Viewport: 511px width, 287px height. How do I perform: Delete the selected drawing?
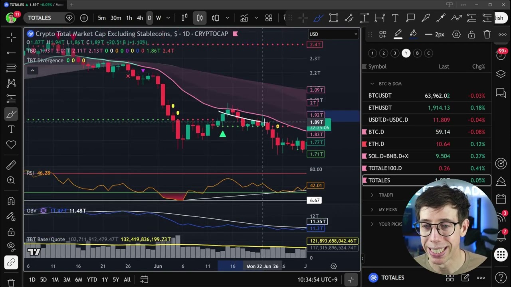(x=487, y=35)
